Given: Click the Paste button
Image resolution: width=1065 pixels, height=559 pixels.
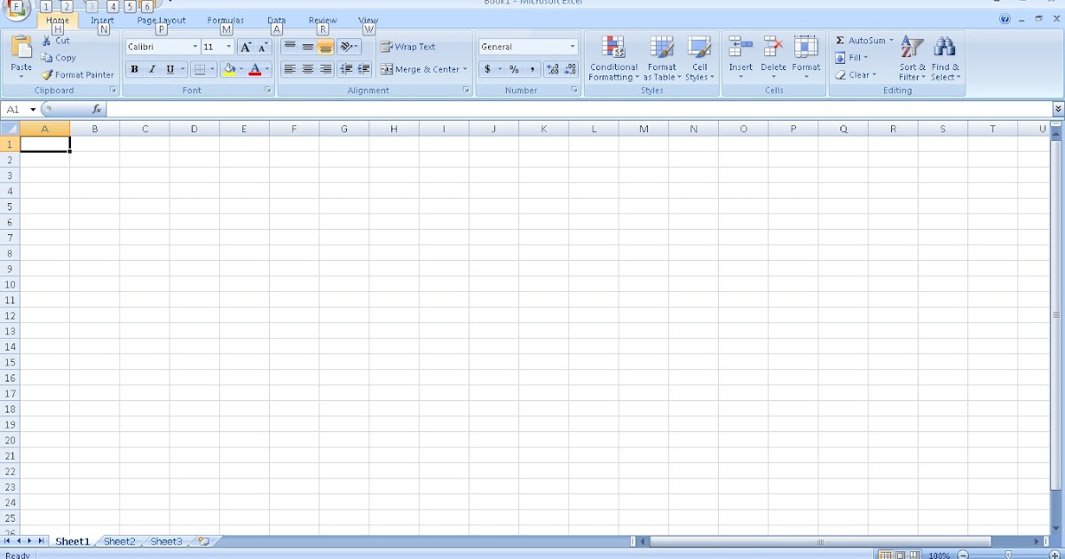Looking at the screenshot, I should tap(20, 53).
